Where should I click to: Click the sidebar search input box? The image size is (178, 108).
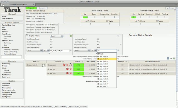[x=11, y=57]
